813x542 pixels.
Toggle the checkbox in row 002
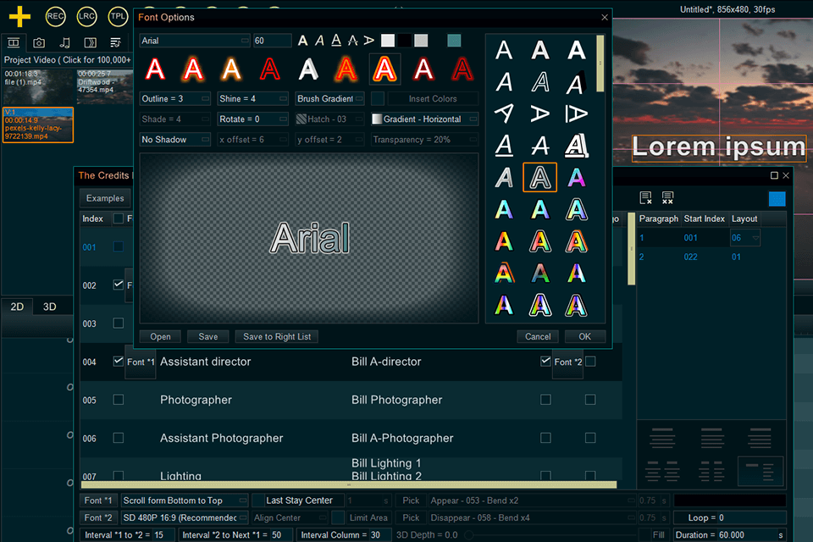[119, 285]
